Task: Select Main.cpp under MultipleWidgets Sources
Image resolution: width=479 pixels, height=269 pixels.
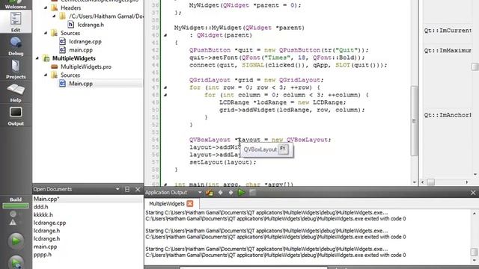Action: [x=81, y=83]
